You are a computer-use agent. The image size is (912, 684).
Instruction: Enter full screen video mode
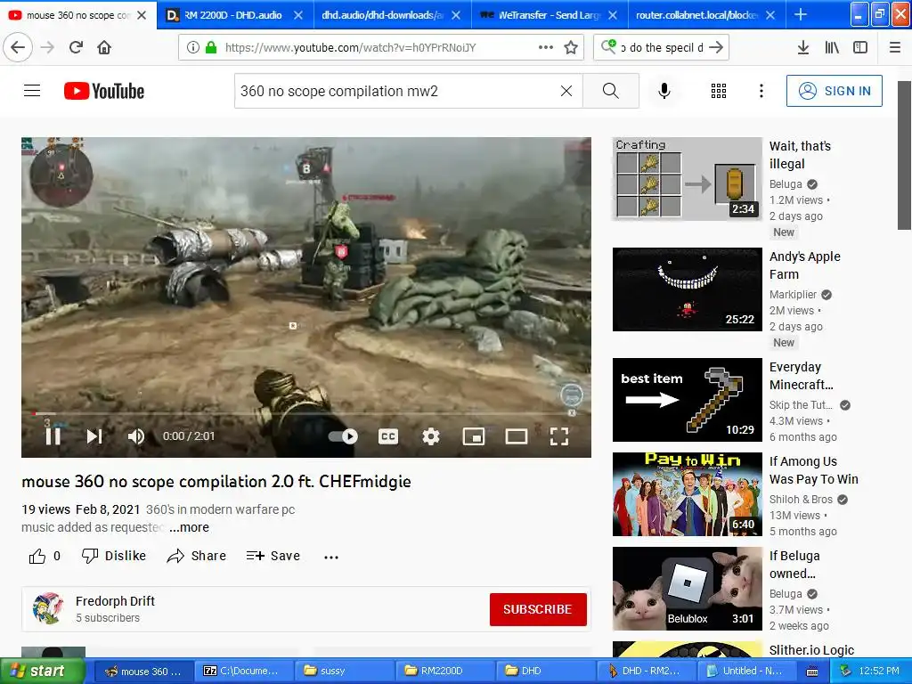pyautogui.click(x=559, y=436)
